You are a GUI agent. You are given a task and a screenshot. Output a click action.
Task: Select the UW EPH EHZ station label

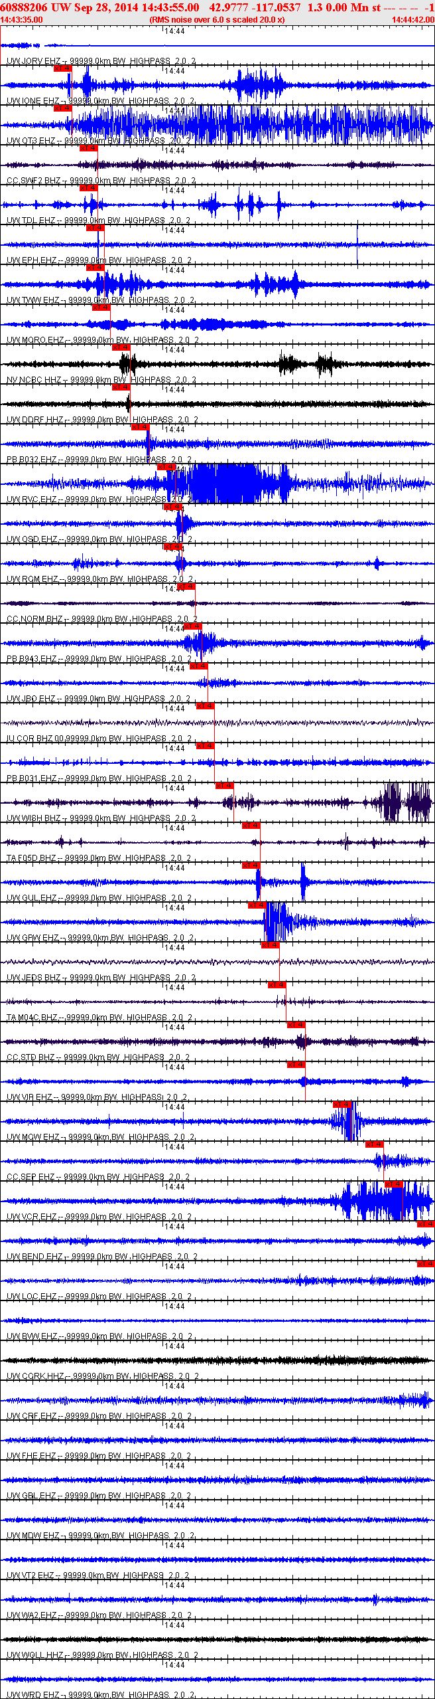[99, 260]
